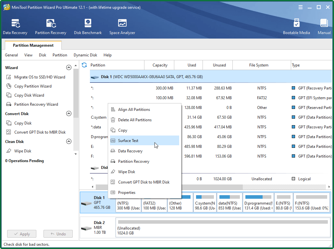Image resolution: width=334 pixels, height=249 pixels.
Task: Open Data Recovery from the top toolbar
Action: point(15,27)
